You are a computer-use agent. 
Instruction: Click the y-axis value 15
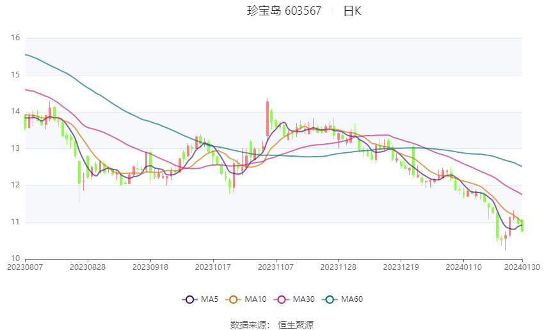coord(15,75)
